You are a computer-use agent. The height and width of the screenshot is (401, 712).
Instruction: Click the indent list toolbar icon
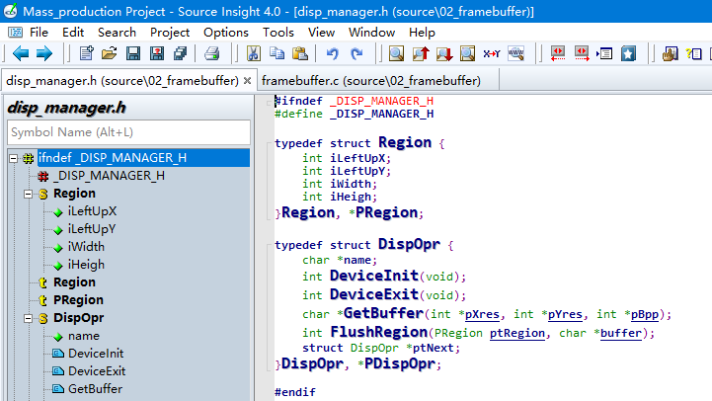[604, 53]
